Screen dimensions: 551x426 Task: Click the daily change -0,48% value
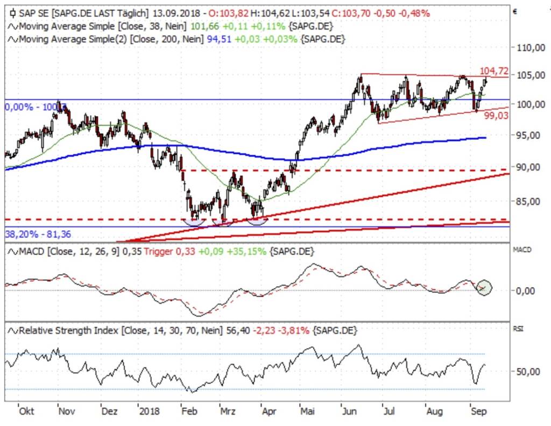(x=413, y=13)
